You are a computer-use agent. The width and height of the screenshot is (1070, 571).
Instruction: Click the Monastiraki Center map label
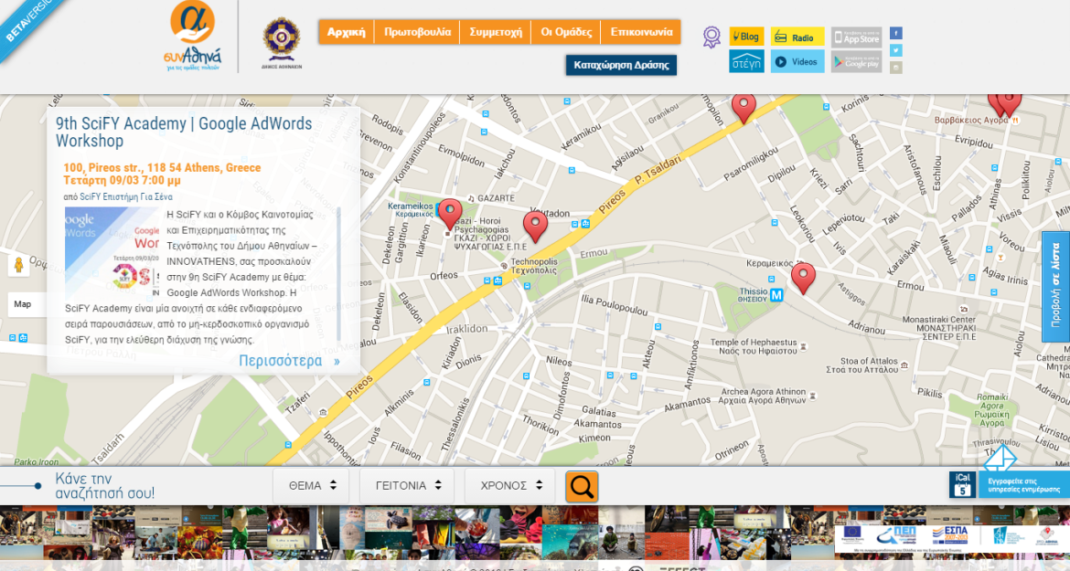coord(939,328)
